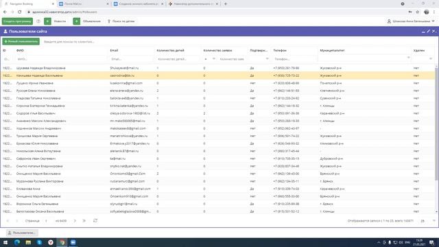
Task: Select row Лущеко Ирина Ивановна
Action: tap(218, 83)
